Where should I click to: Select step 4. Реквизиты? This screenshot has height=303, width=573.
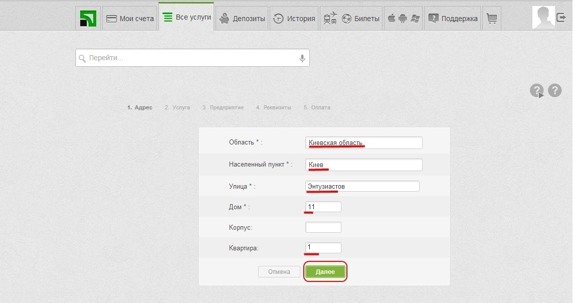(x=273, y=107)
